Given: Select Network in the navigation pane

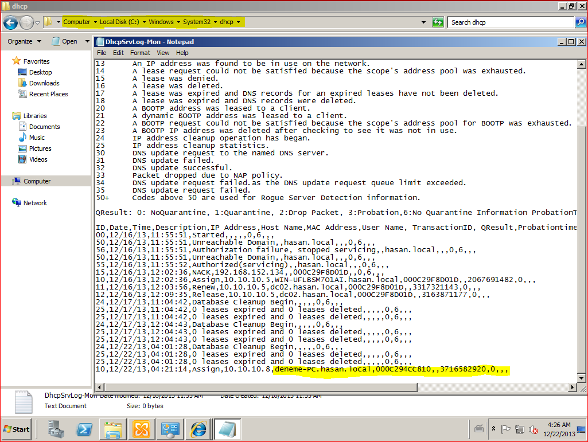Looking at the screenshot, I should coord(35,203).
